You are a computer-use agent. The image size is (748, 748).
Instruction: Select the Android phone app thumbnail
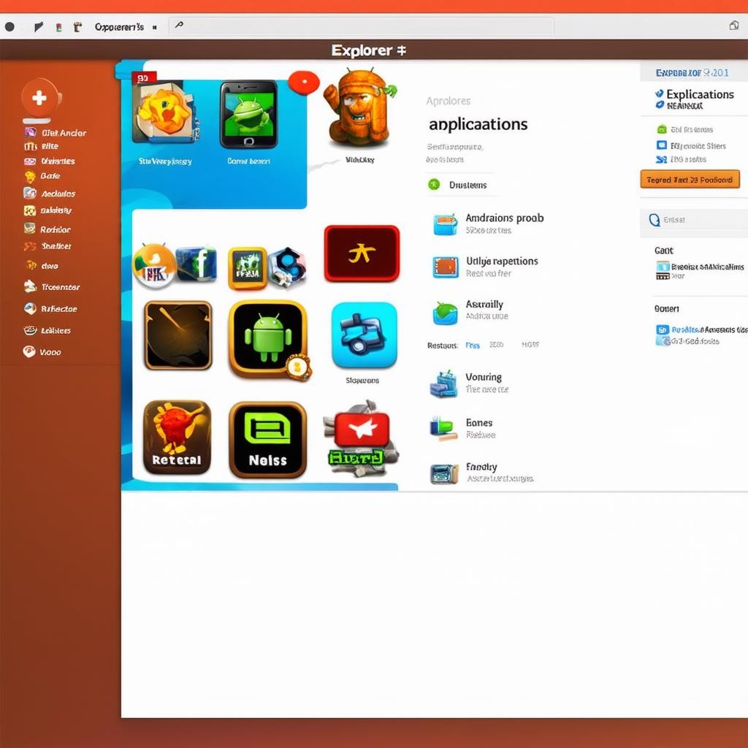point(248,115)
